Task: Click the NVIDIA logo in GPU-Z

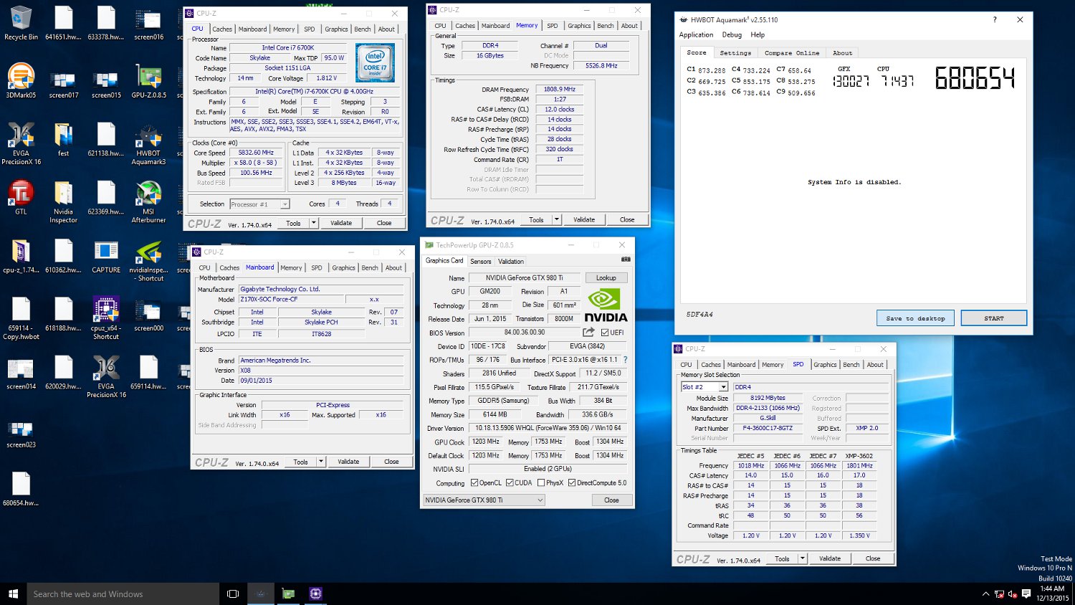Action: coord(606,305)
